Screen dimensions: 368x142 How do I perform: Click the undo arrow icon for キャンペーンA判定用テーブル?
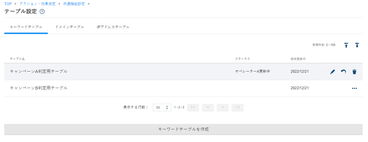click(x=343, y=72)
